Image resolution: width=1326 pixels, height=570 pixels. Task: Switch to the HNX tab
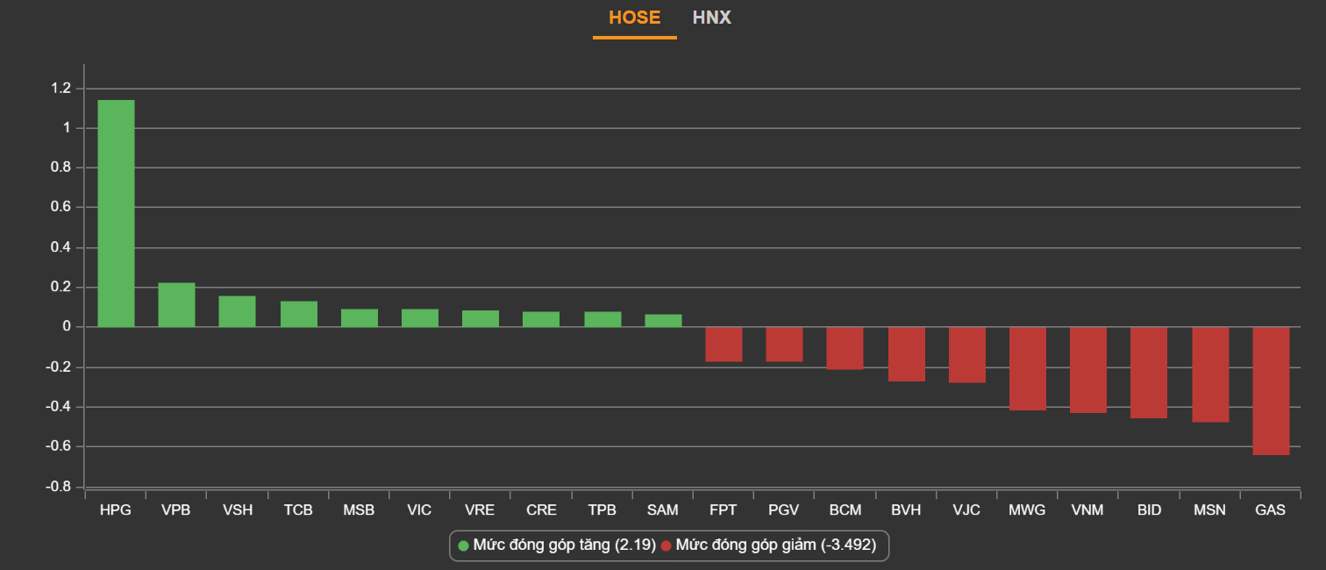click(x=711, y=18)
